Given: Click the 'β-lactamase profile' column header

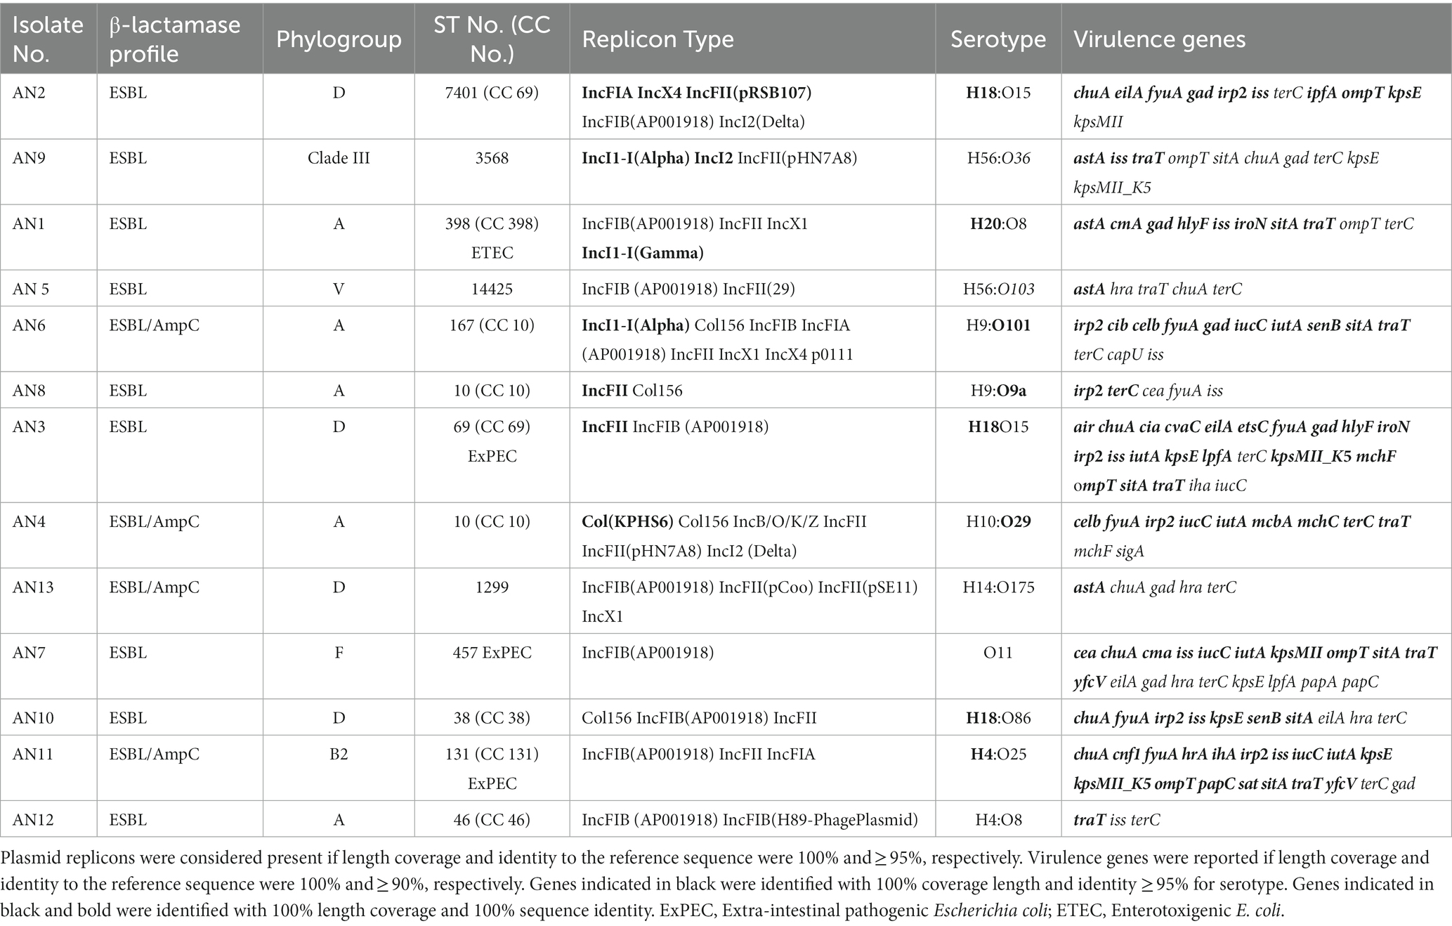Looking at the screenshot, I should point(180,39).
